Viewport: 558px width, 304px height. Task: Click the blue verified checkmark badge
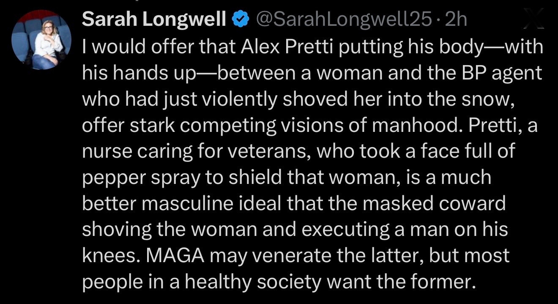240,20
